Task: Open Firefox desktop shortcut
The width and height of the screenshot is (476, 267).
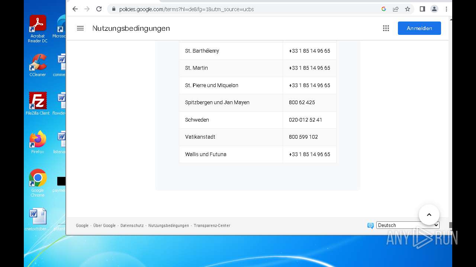Action: (x=38, y=142)
